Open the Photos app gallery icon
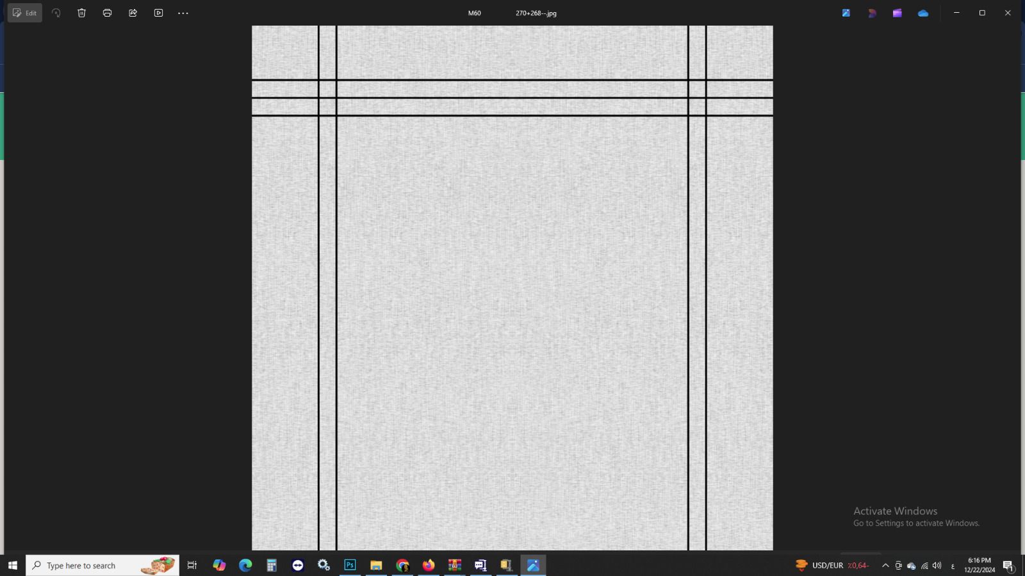Image resolution: width=1025 pixels, height=576 pixels. click(846, 13)
